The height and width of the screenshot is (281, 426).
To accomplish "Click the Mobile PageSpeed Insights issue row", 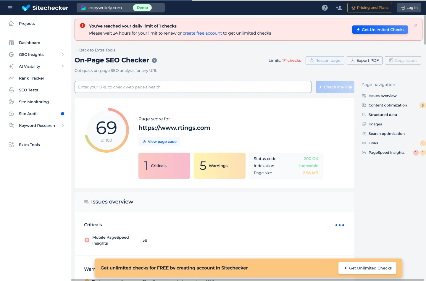I will 214,240.
